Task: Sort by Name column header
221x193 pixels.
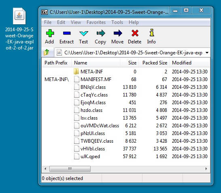Action: coord(96,63)
